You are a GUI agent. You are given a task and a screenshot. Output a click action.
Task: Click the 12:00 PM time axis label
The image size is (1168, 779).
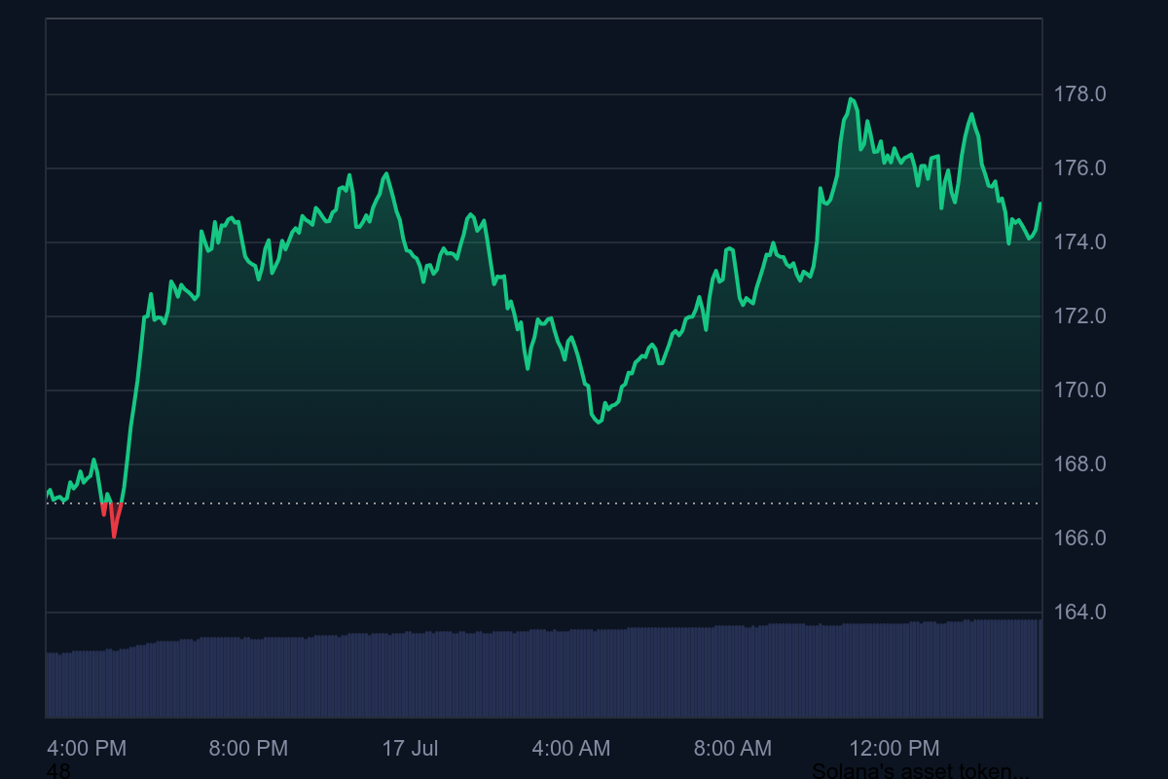894,748
